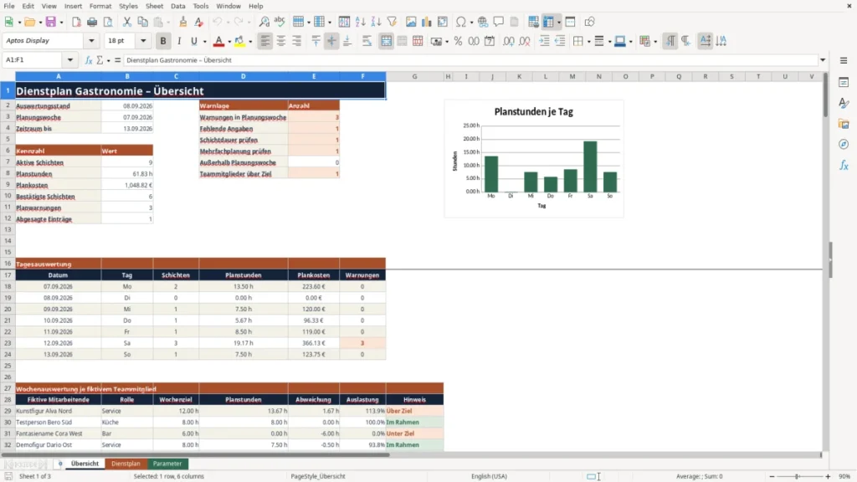Click the formula input line
This screenshot has height=482, width=857.
tap(470, 60)
